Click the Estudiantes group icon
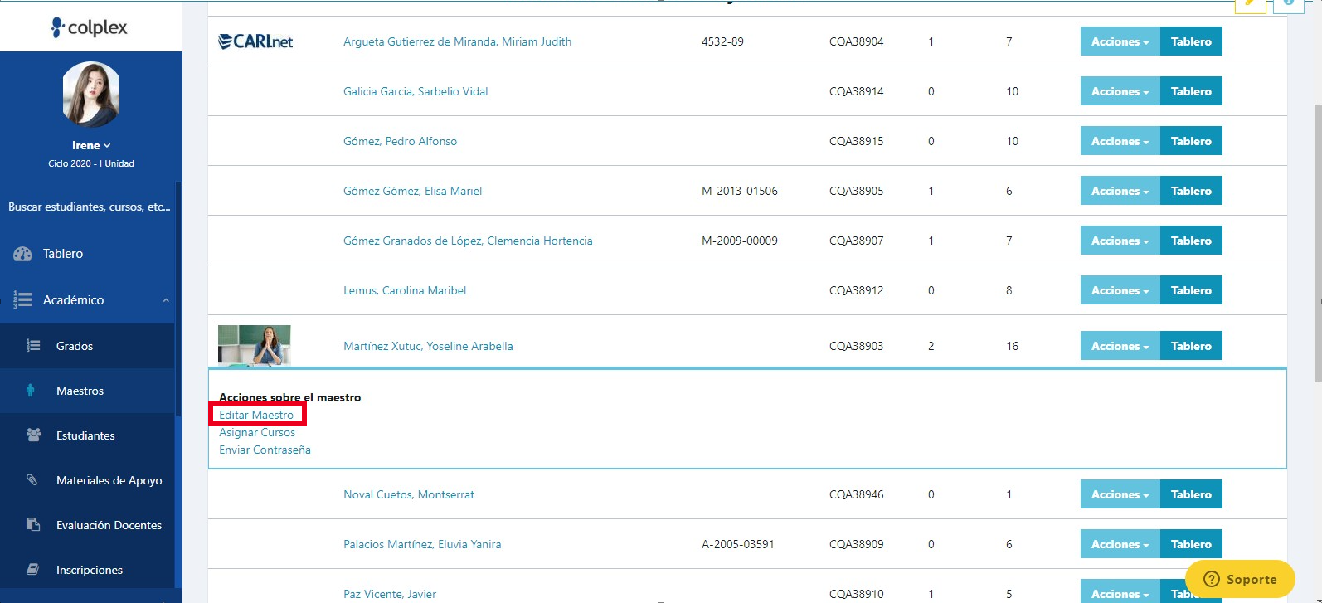The width and height of the screenshot is (1322, 603). point(33,435)
